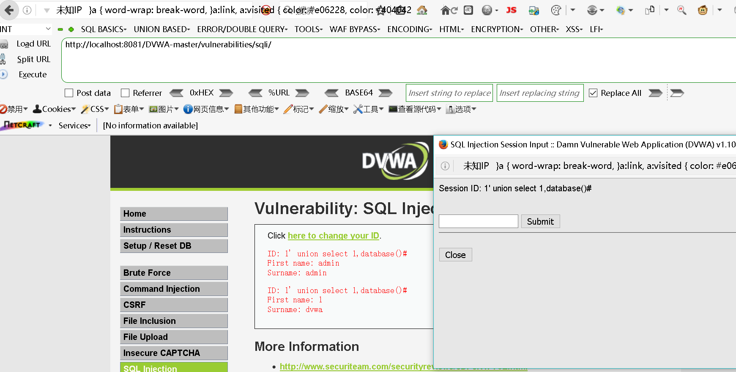This screenshot has height=372, width=736.
Task: Open the ENCRYPTION dropdown in HackBar
Action: (497, 29)
